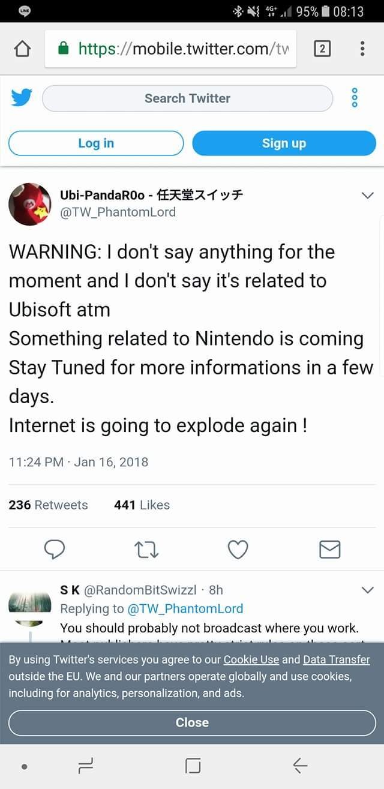Open the Data Transfer link
The height and width of the screenshot is (789, 384).
pyautogui.click(x=336, y=660)
